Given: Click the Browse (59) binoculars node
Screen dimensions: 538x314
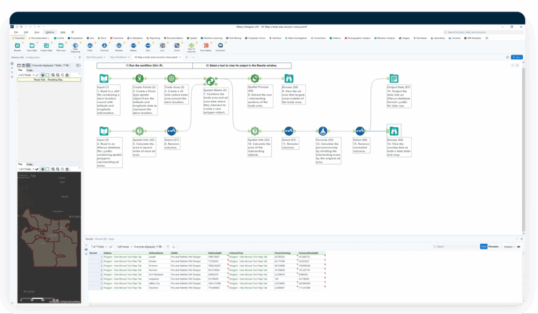Looking at the screenshot, I should (x=288, y=79).
